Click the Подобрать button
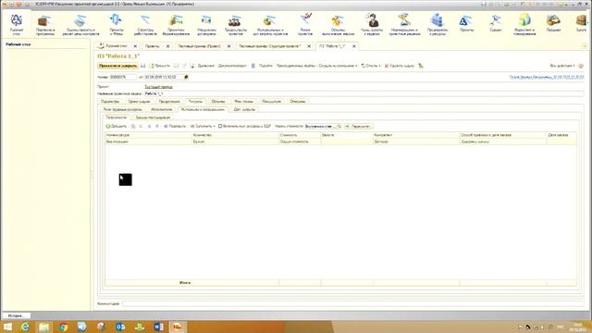Image resolution: width=592 pixels, height=333 pixels. (175, 126)
